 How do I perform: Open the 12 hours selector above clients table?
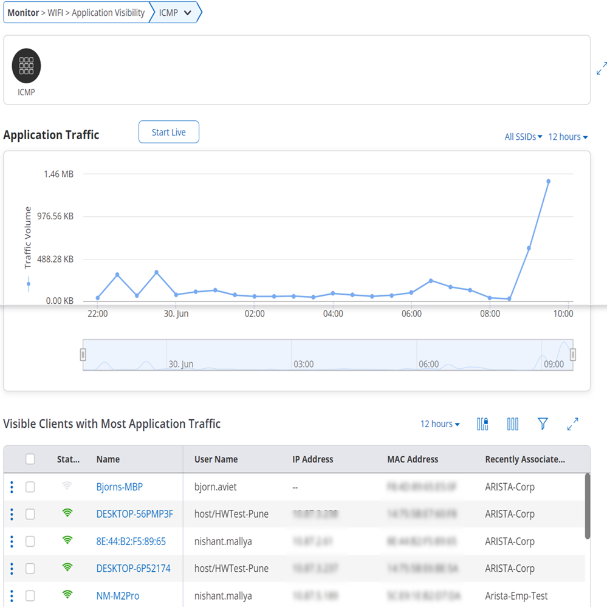coord(438,424)
